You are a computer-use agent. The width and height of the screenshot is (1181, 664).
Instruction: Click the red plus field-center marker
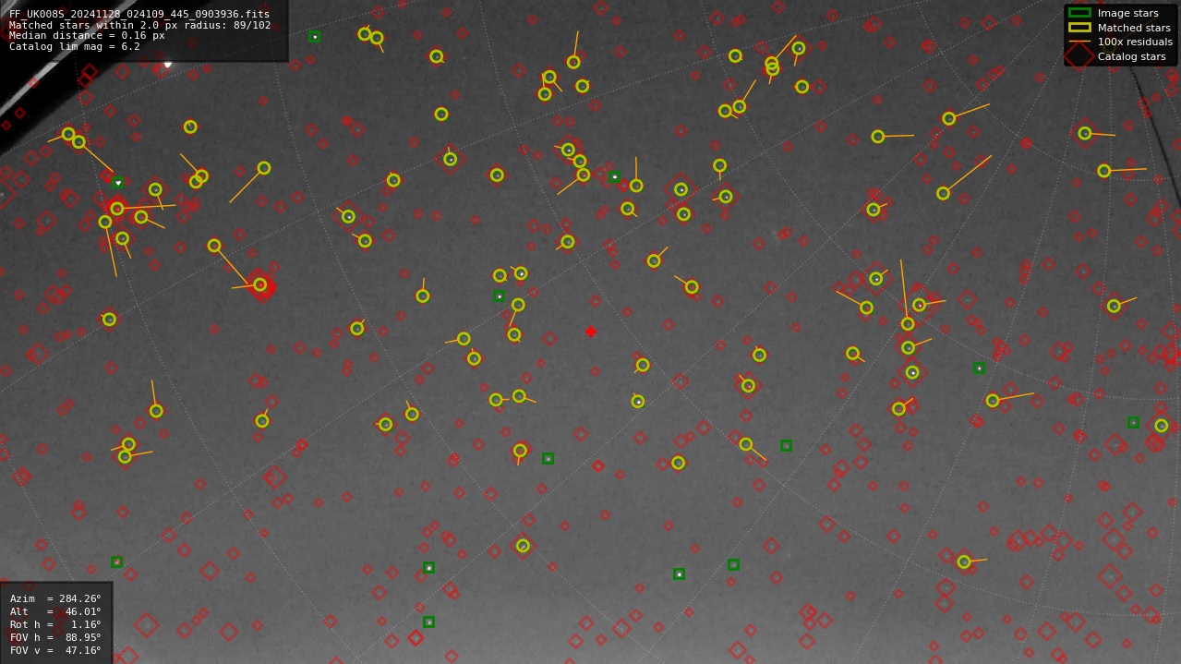(591, 332)
